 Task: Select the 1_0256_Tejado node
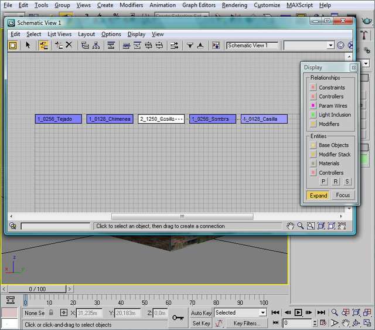tap(58, 119)
